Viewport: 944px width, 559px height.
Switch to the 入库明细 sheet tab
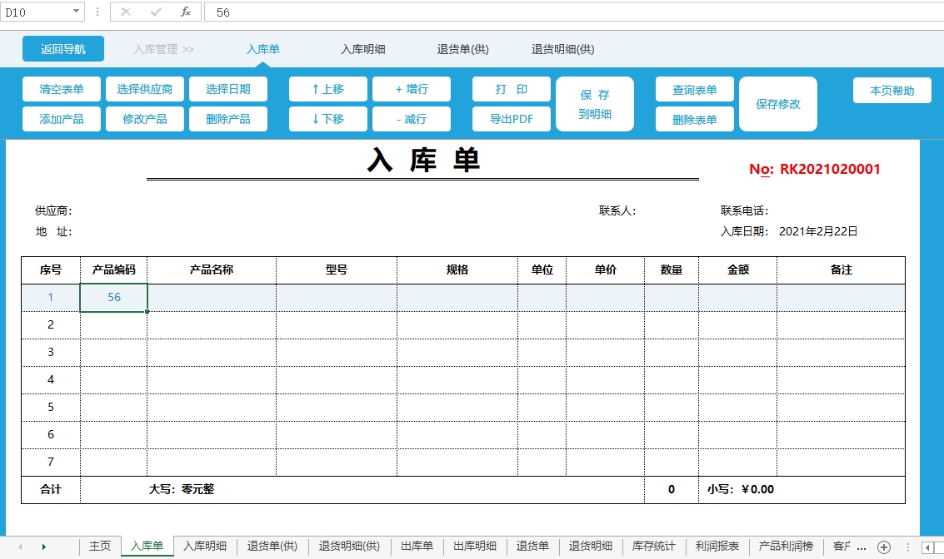click(x=205, y=547)
